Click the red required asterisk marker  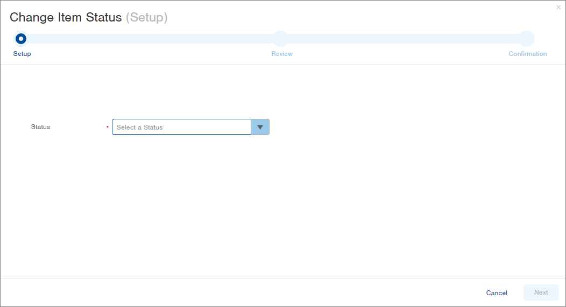coord(108,127)
